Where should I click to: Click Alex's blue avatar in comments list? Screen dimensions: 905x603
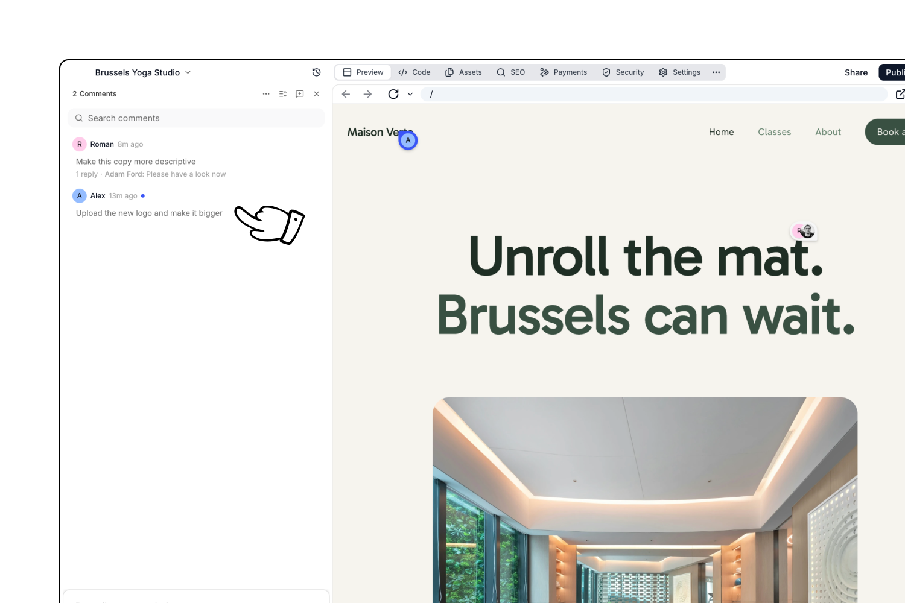[79, 196]
